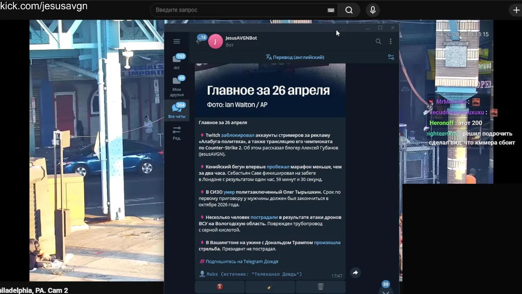Image resolution: width=522 pixels, height=294 pixels.
Task: Click the prohibited-sign bot button
Action: 220,287
